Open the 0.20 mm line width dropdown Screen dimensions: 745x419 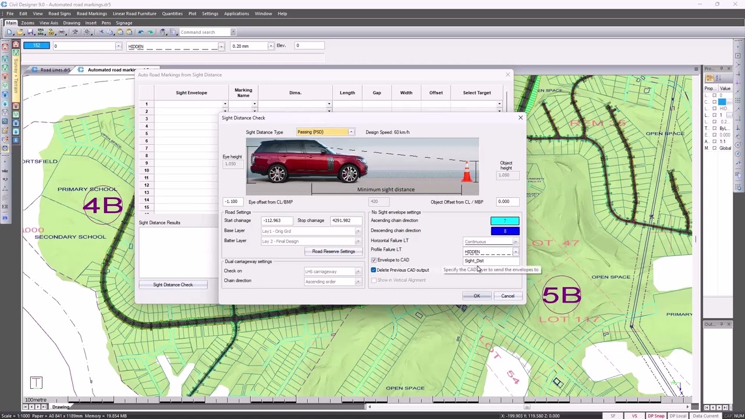[271, 46]
